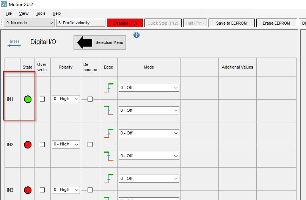Click the IN2 falling edge icon
The width and height of the screenshot is (306, 200).
pyautogui.click(x=108, y=156)
